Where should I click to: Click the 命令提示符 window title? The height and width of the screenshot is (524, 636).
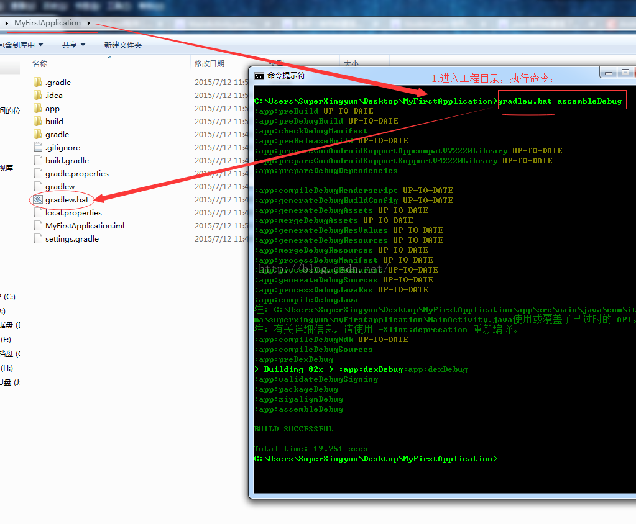287,76
